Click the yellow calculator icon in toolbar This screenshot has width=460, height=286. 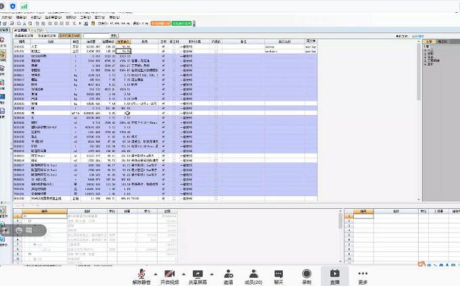point(93,23)
